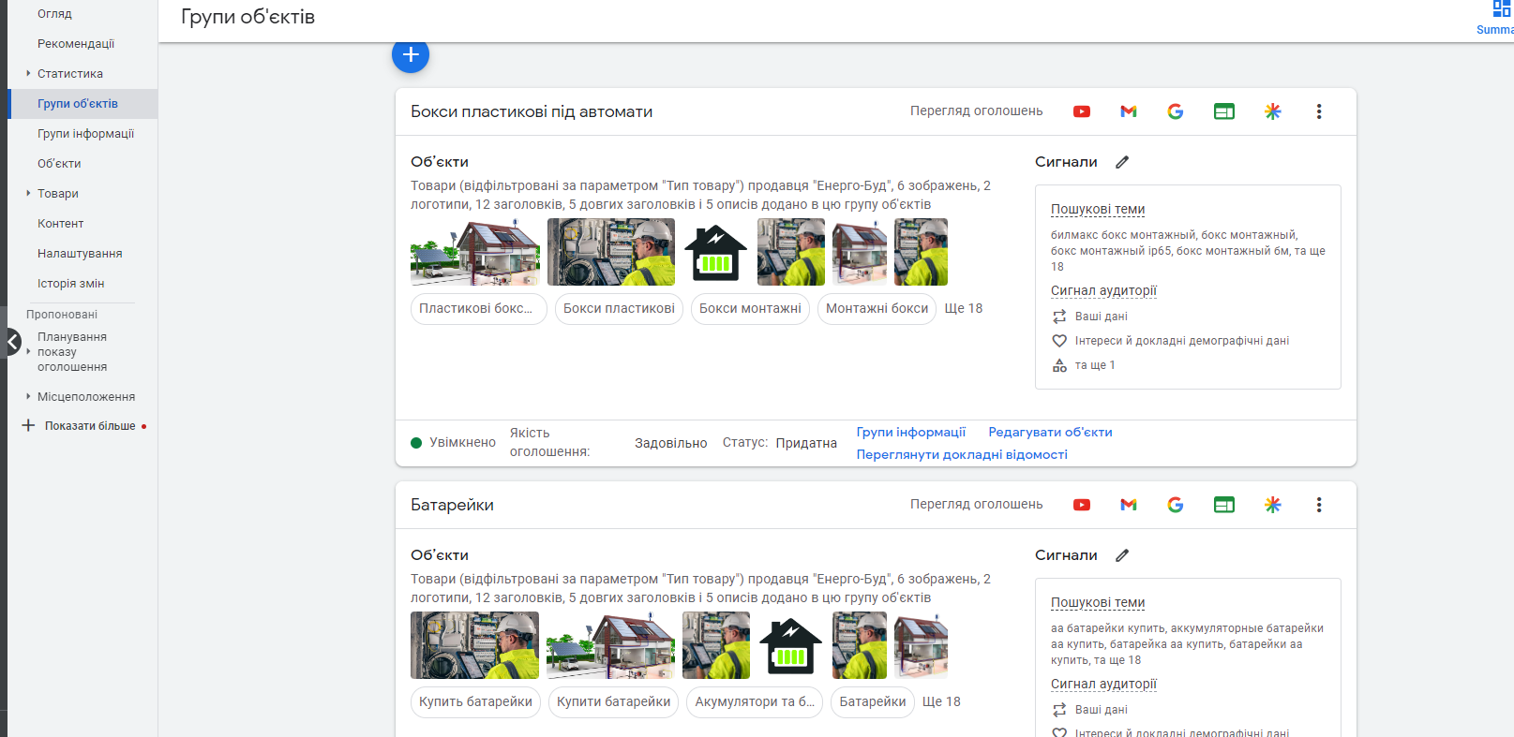This screenshot has height=737, width=1514.
Task: Click Редагувати об'єкти link
Action: coord(1050,433)
